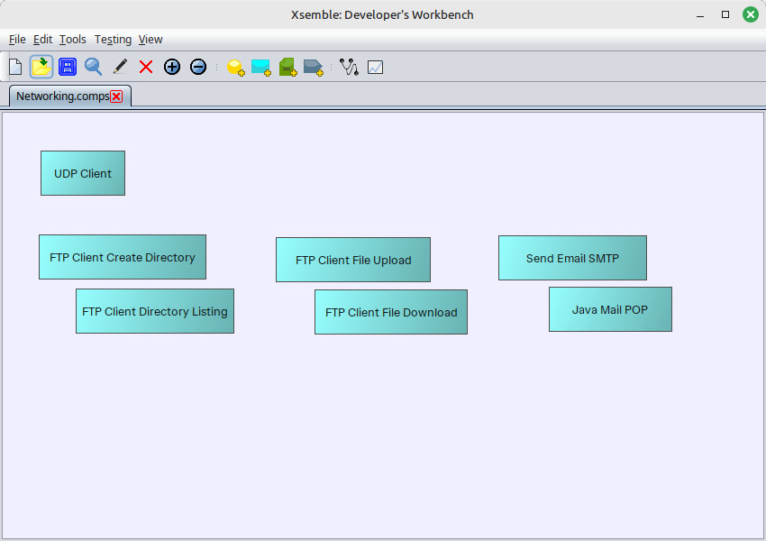This screenshot has height=541, width=766.
Task: Click the connected nodes graph icon
Action: point(350,67)
